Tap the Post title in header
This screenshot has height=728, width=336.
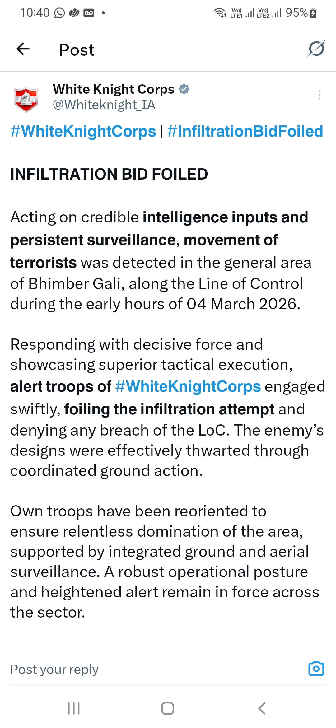click(77, 50)
